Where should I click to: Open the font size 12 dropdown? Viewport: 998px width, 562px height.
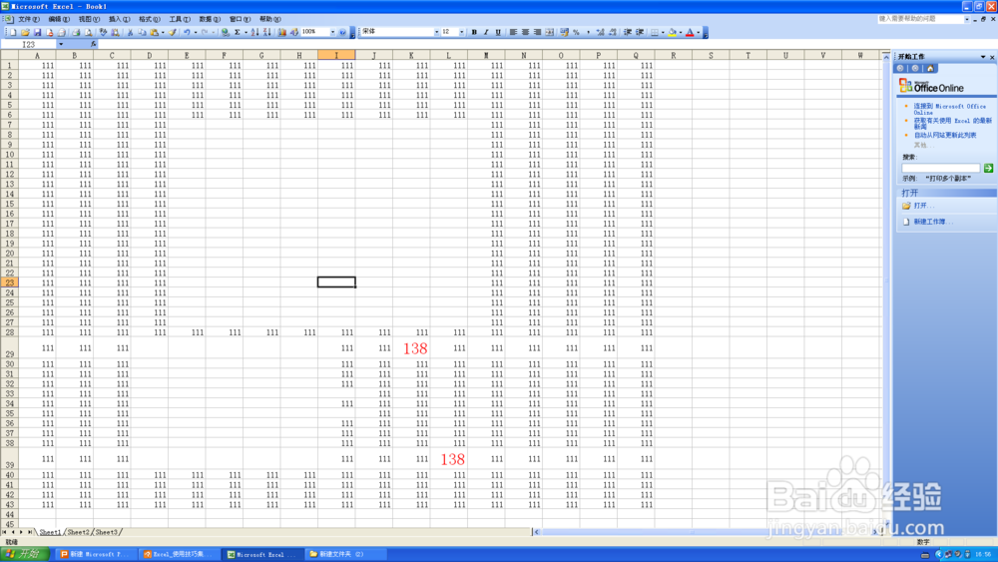(x=461, y=32)
